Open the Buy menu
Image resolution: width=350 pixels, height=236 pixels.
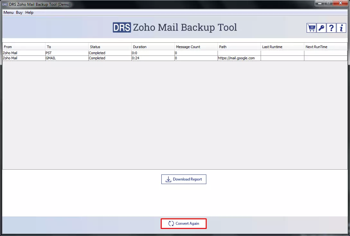click(19, 13)
